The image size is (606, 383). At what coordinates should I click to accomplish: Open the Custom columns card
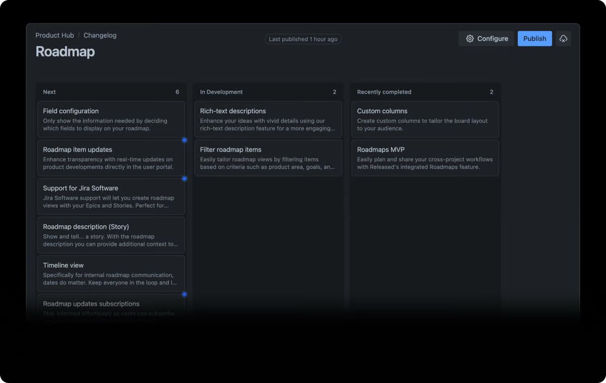(x=425, y=119)
